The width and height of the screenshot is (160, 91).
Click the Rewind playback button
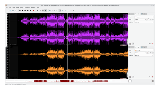[x=23, y=11]
